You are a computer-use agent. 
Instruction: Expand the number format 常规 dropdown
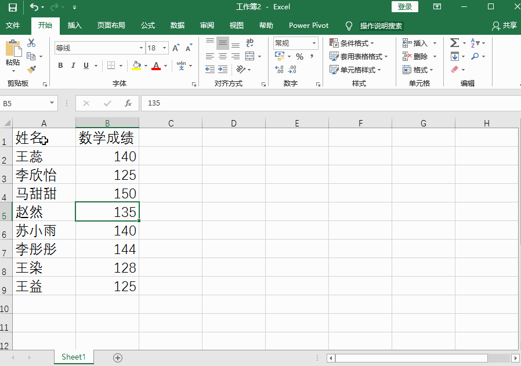click(x=314, y=43)
